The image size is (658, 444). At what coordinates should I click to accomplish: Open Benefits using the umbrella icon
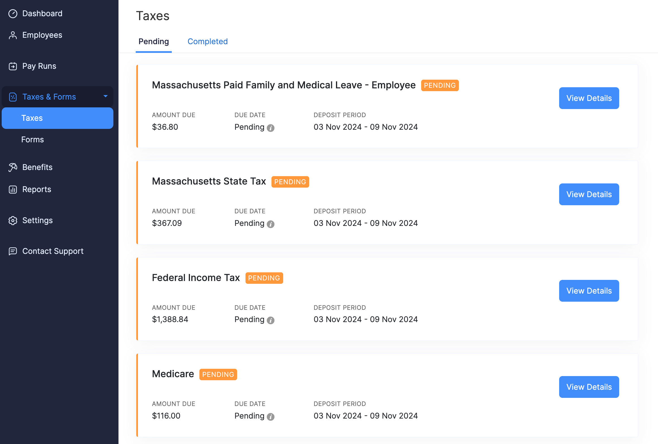click(x=13, y=167)
